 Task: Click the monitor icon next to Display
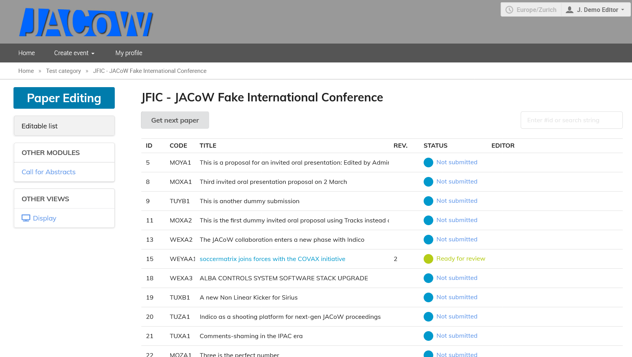coord(26,218)
